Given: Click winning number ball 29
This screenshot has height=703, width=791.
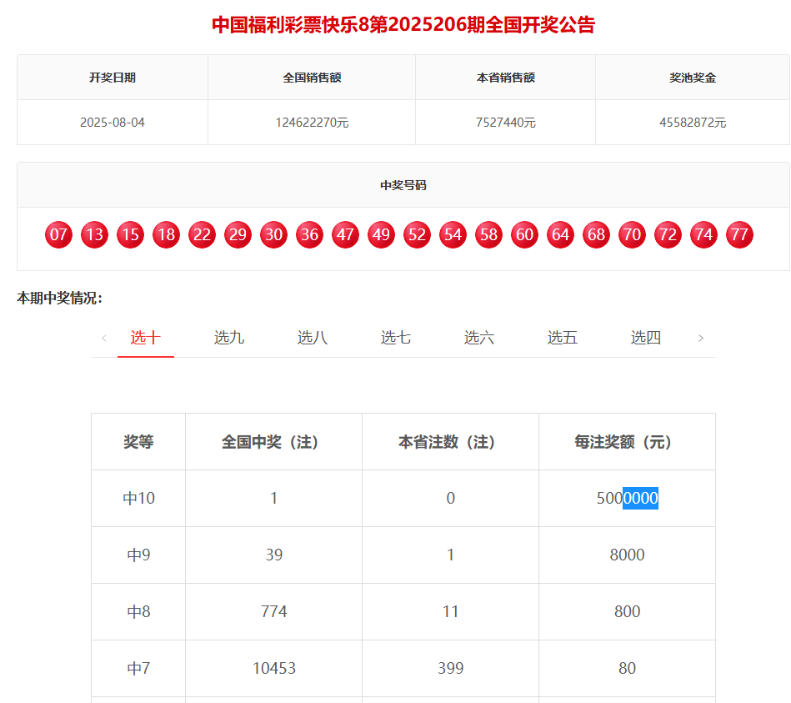Looking at the screenshot, I should 238,234.
